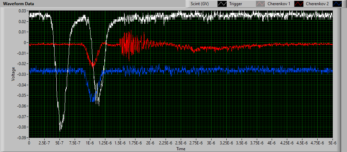Click the 3.75E-6 Time tick value

click(257, 142)
